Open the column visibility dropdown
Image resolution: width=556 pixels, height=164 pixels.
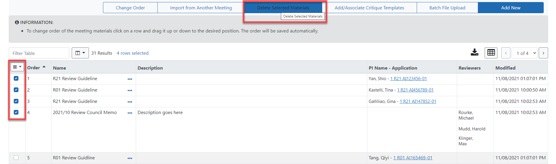tap(80, 53)
